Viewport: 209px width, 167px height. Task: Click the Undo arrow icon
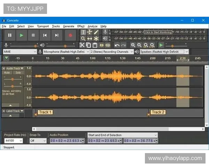point(117,45)
